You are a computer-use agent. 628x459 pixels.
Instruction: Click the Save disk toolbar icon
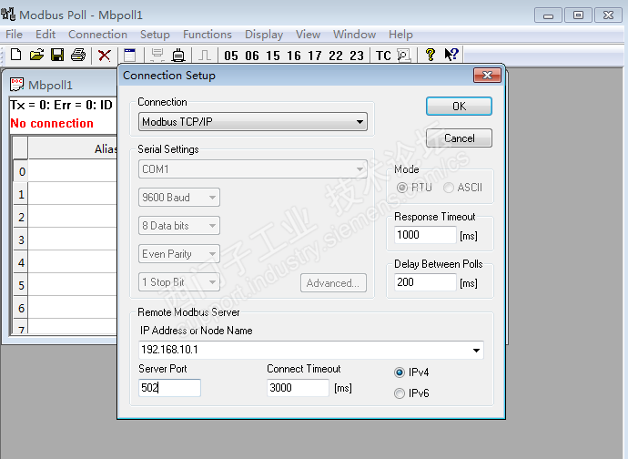tap(57, 55)
